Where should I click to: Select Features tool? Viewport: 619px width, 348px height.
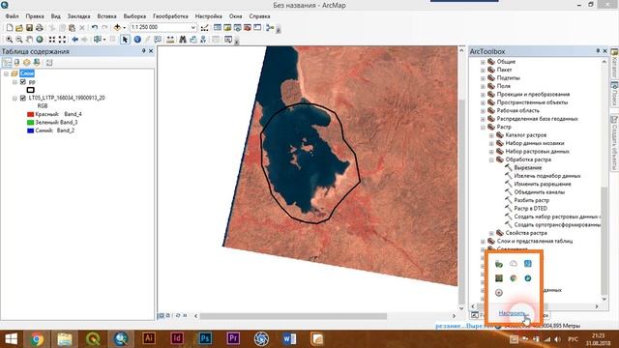[x=98, y=40]
